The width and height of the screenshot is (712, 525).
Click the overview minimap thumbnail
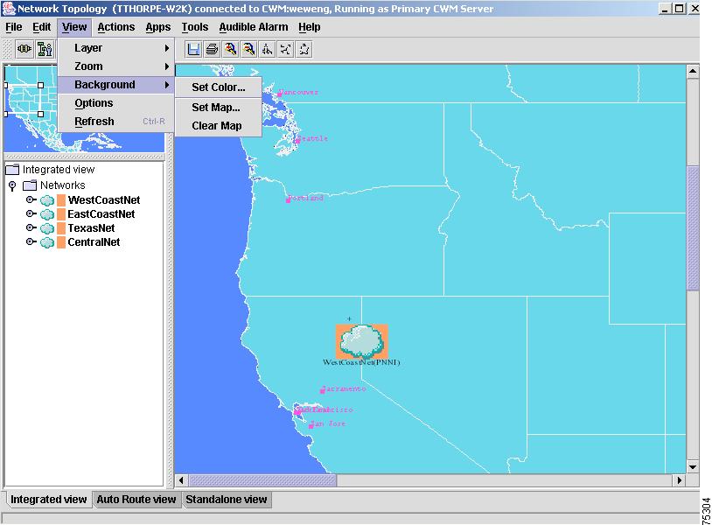pos(84,108)
